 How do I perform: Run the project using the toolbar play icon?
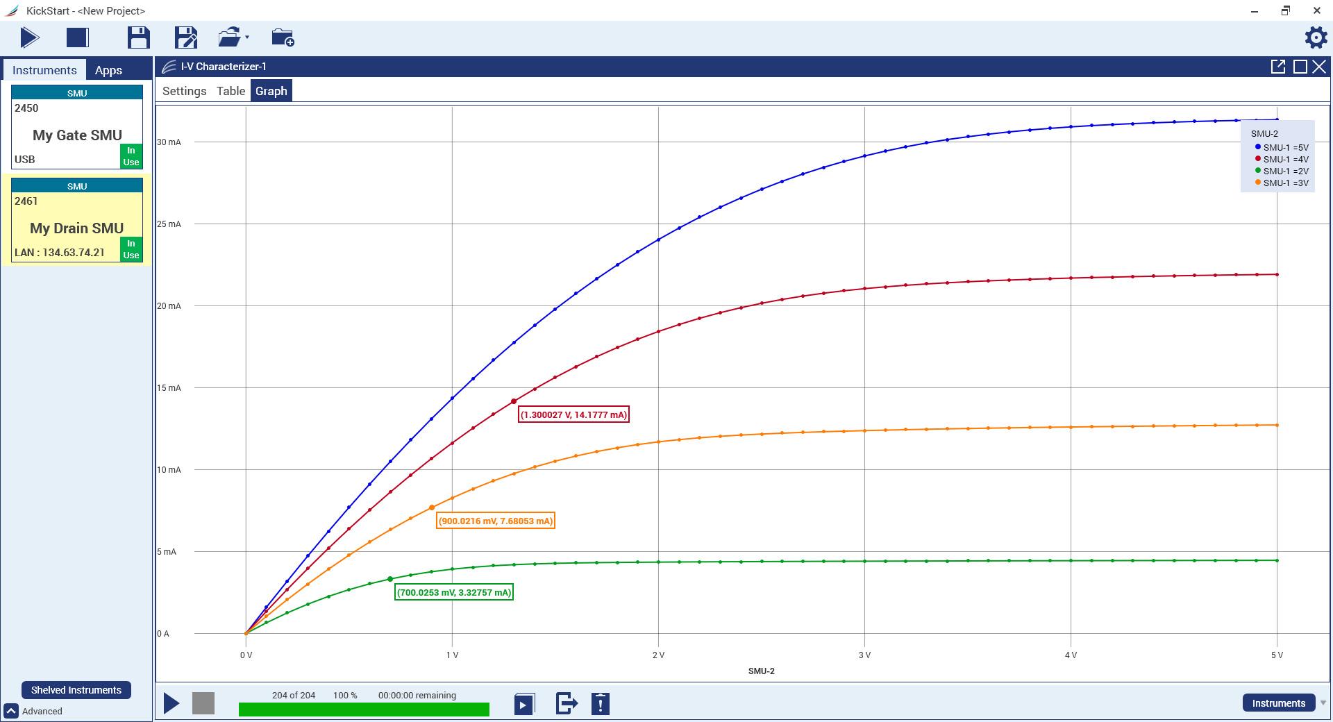click(29, 38)
